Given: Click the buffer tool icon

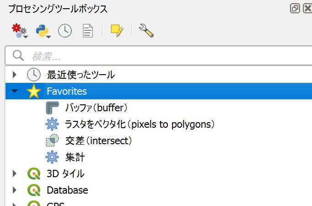Looking at the screenshot, I should pos(52,108).
